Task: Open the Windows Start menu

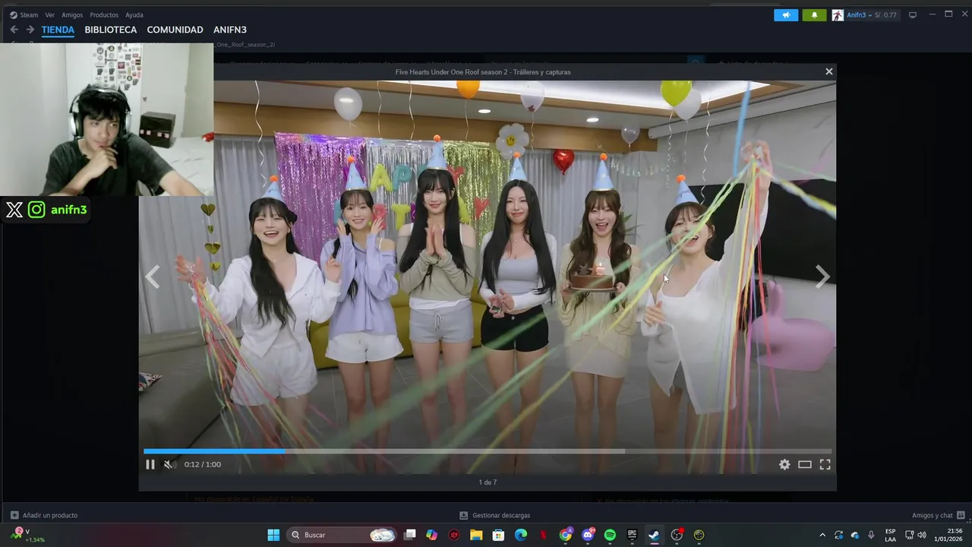Action: pyautogui.click(x=273, y=535)
